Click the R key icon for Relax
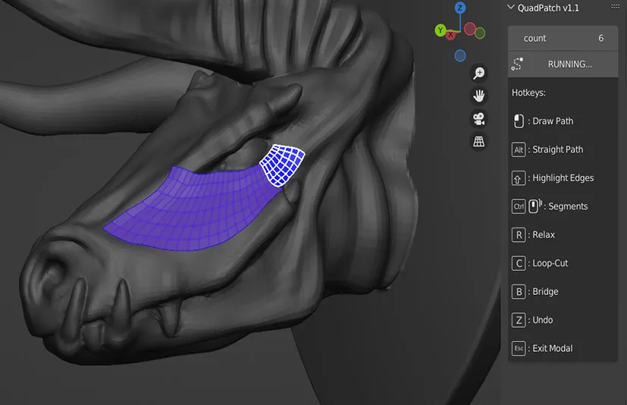 pos(519,235)
